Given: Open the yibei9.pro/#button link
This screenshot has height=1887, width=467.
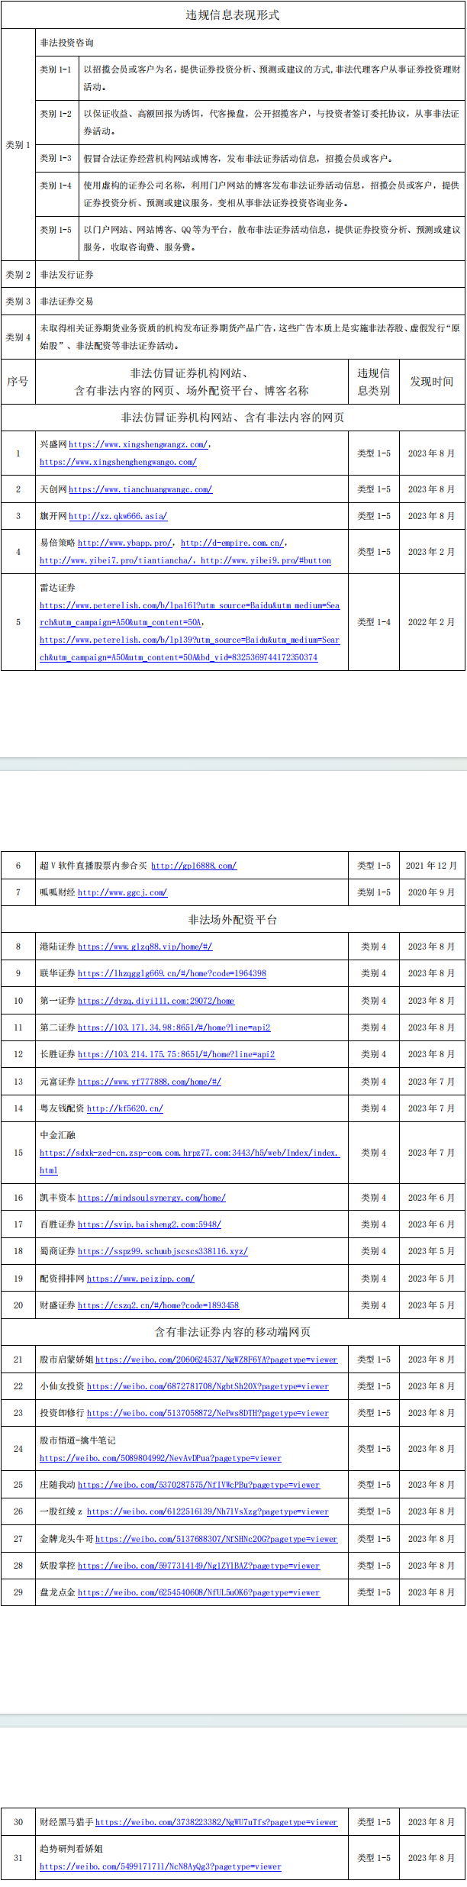Looking at the screenshot, I should click(x=266, y=560).
